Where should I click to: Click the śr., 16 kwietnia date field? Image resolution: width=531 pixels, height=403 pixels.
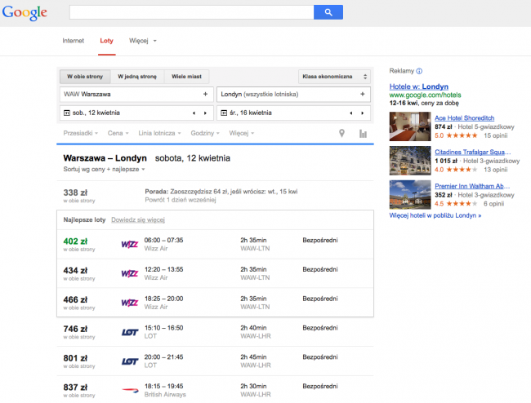click(x=293, y=113)
